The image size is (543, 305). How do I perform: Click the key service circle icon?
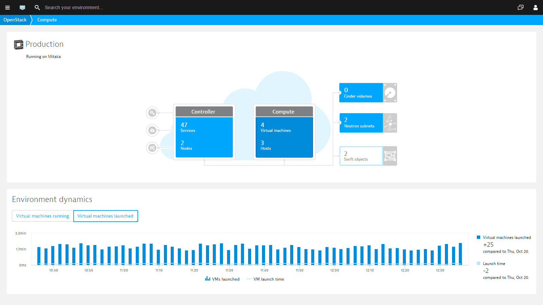tap(152, 113)
